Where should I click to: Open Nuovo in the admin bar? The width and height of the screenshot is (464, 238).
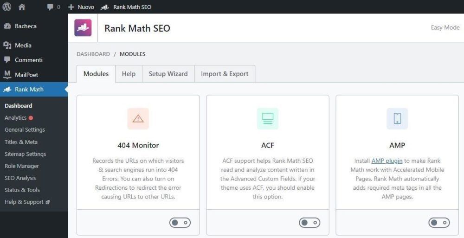pyautogui.click(x=86, y=7)
